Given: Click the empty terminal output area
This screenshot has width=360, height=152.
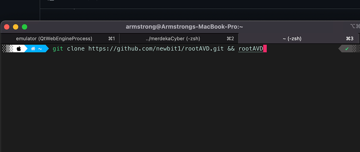Looking at the screenshot, I should pos(180,102).
